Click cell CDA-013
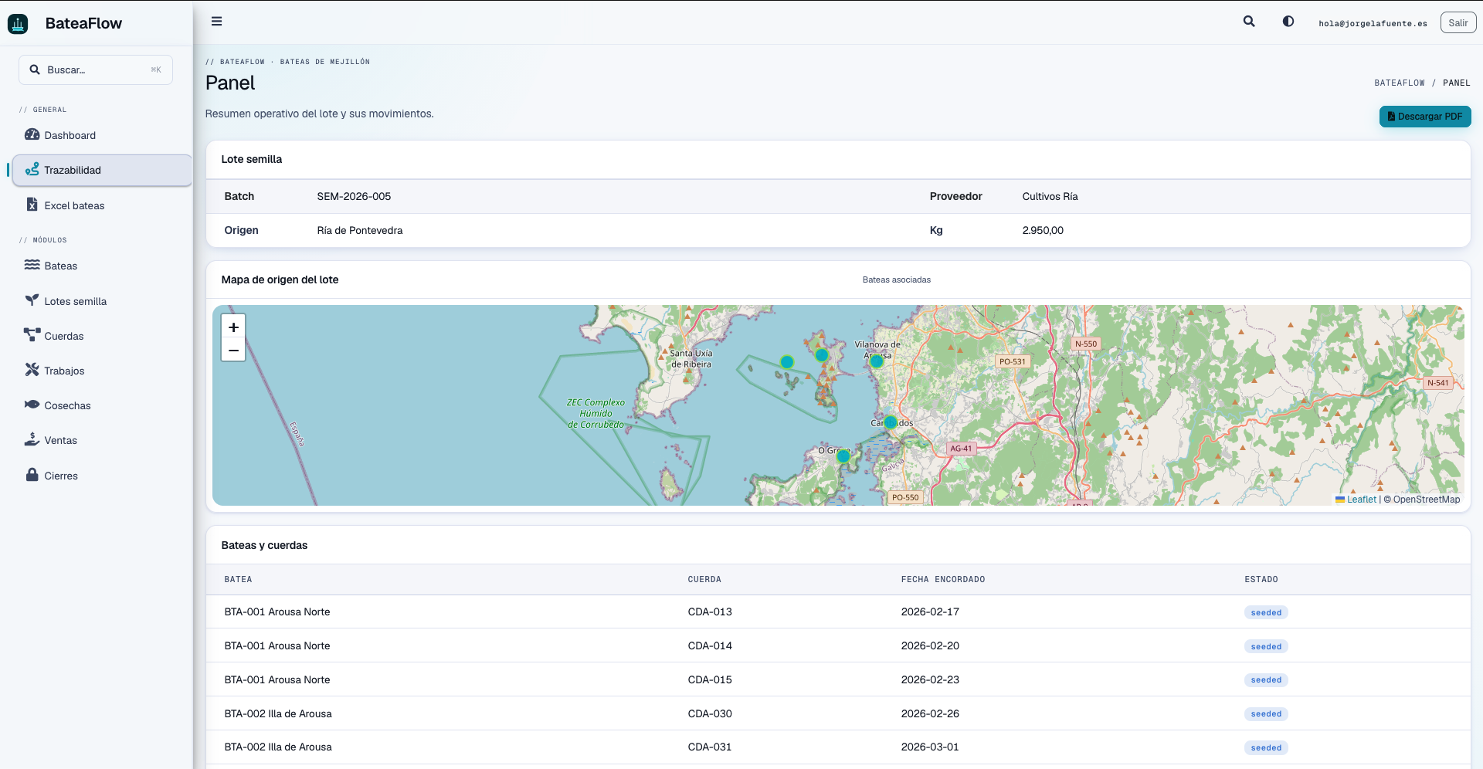Image resolution: width=1483 pixels, height=769 pixels. click(x=710, y=611)
